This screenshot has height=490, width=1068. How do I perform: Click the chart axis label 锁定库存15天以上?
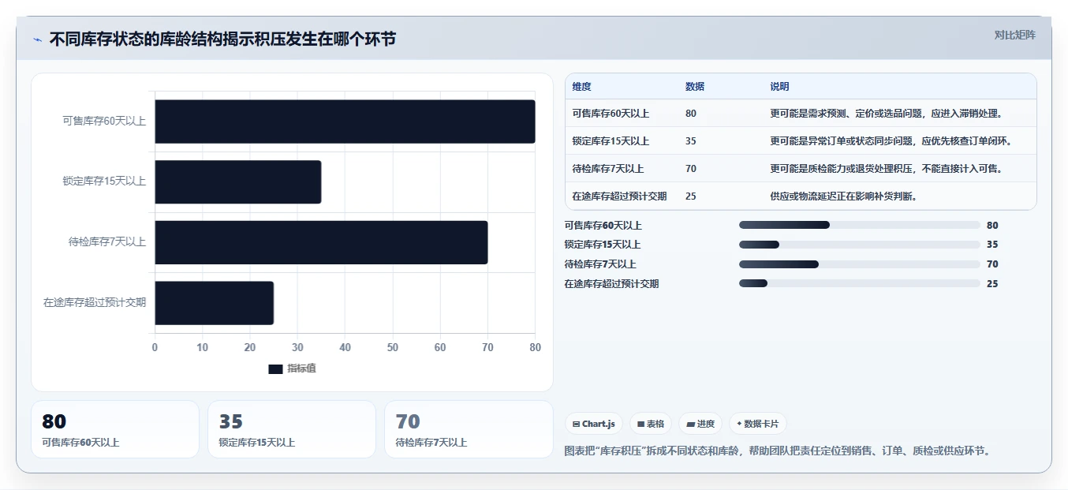pyautogui.click(x=104, y=181)
